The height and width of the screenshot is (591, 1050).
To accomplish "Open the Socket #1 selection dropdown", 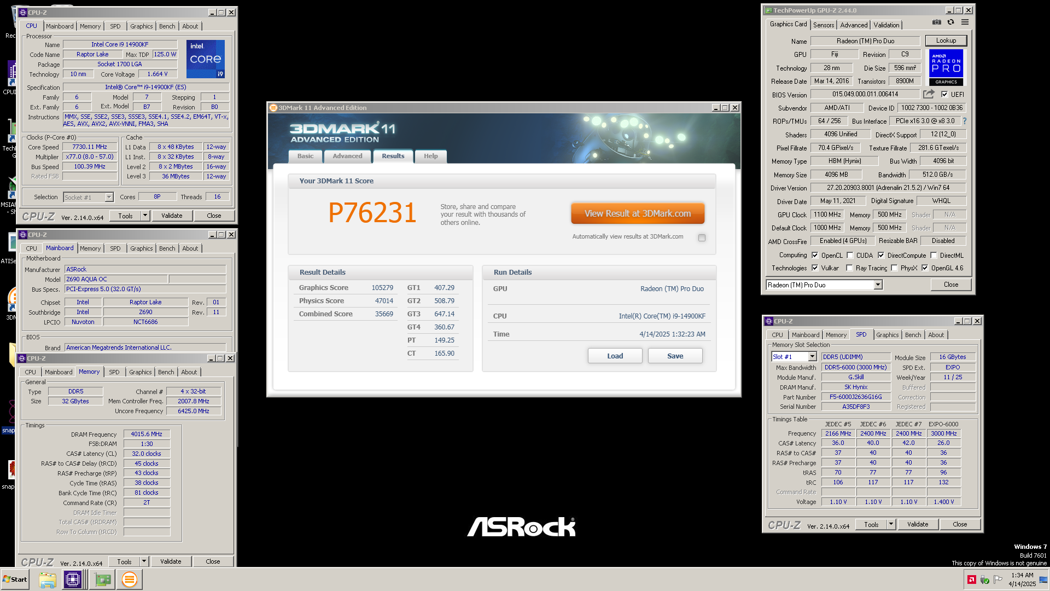I will (x=109, y=197).
